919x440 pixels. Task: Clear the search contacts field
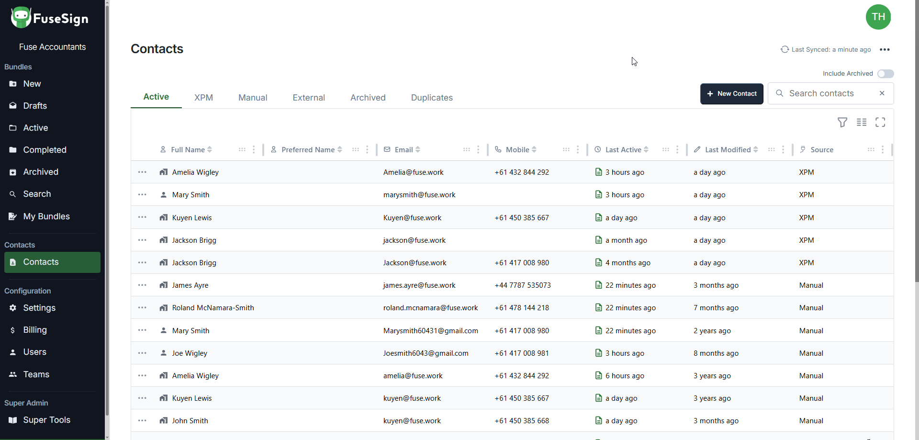pyautogui.click(x=882, y=93)
